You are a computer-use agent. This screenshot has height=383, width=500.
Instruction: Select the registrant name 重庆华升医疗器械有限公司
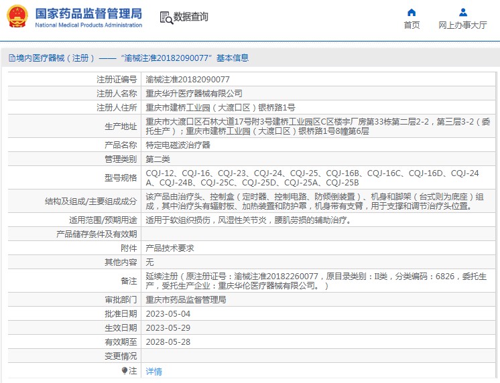(194, 93)
